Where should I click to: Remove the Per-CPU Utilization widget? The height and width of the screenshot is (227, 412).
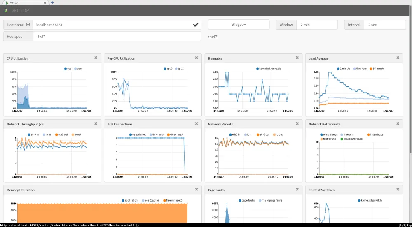click(196, 58)
